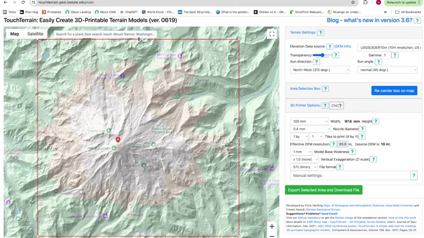
Task: Toggle the CNC options button
Action: click(337, 106)
